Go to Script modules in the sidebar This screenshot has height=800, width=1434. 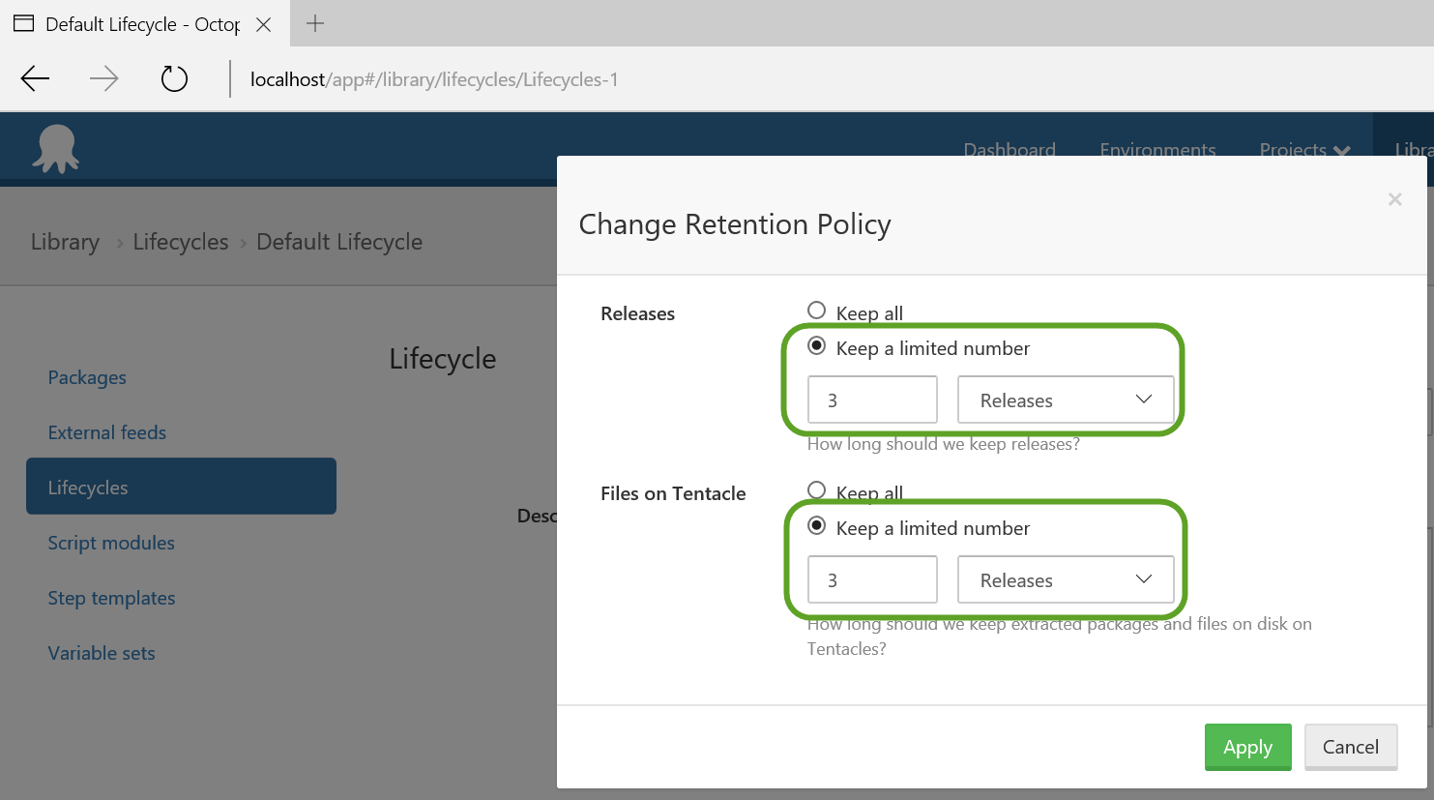click(x=111, y=543)
